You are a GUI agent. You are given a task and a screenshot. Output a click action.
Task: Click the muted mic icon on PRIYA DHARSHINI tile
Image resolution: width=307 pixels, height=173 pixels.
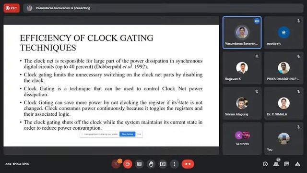click(298, 56)
